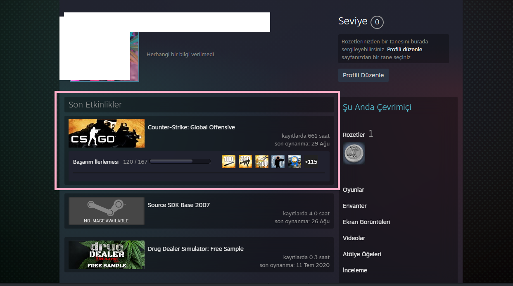Click the achievement progress bar
513x286 pixels.
point(180,162)
